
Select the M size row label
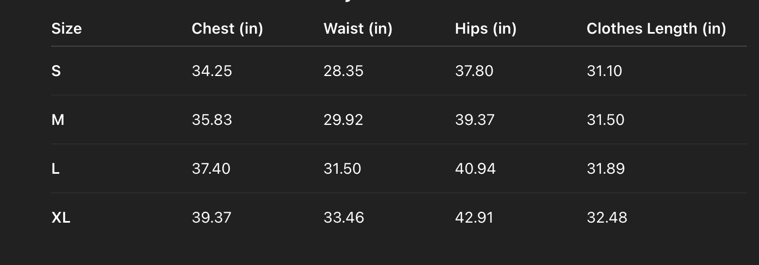coord(58,120)
